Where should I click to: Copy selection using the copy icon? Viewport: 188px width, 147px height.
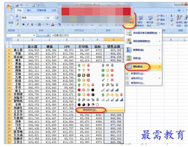(x=17, y=20)
